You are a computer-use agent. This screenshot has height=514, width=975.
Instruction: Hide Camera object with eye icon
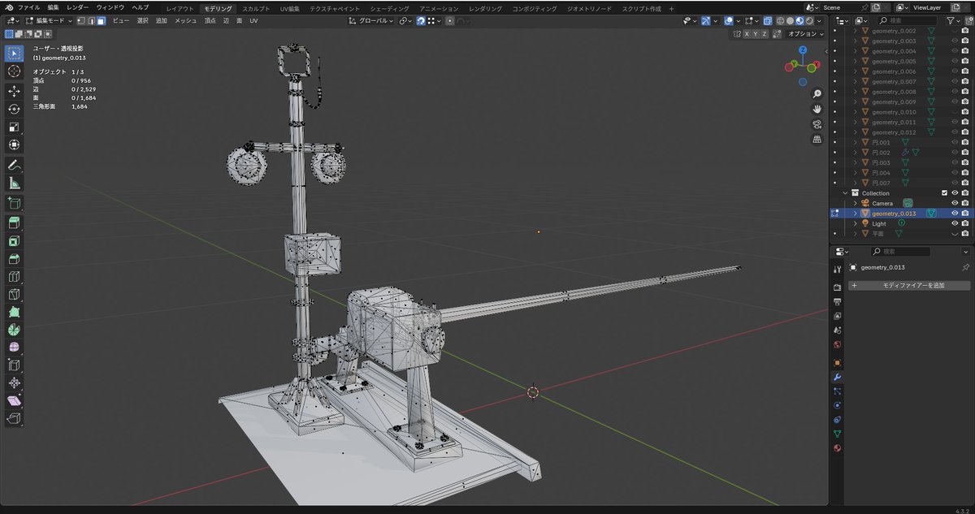pyautogui.click(x=955, y=203)
